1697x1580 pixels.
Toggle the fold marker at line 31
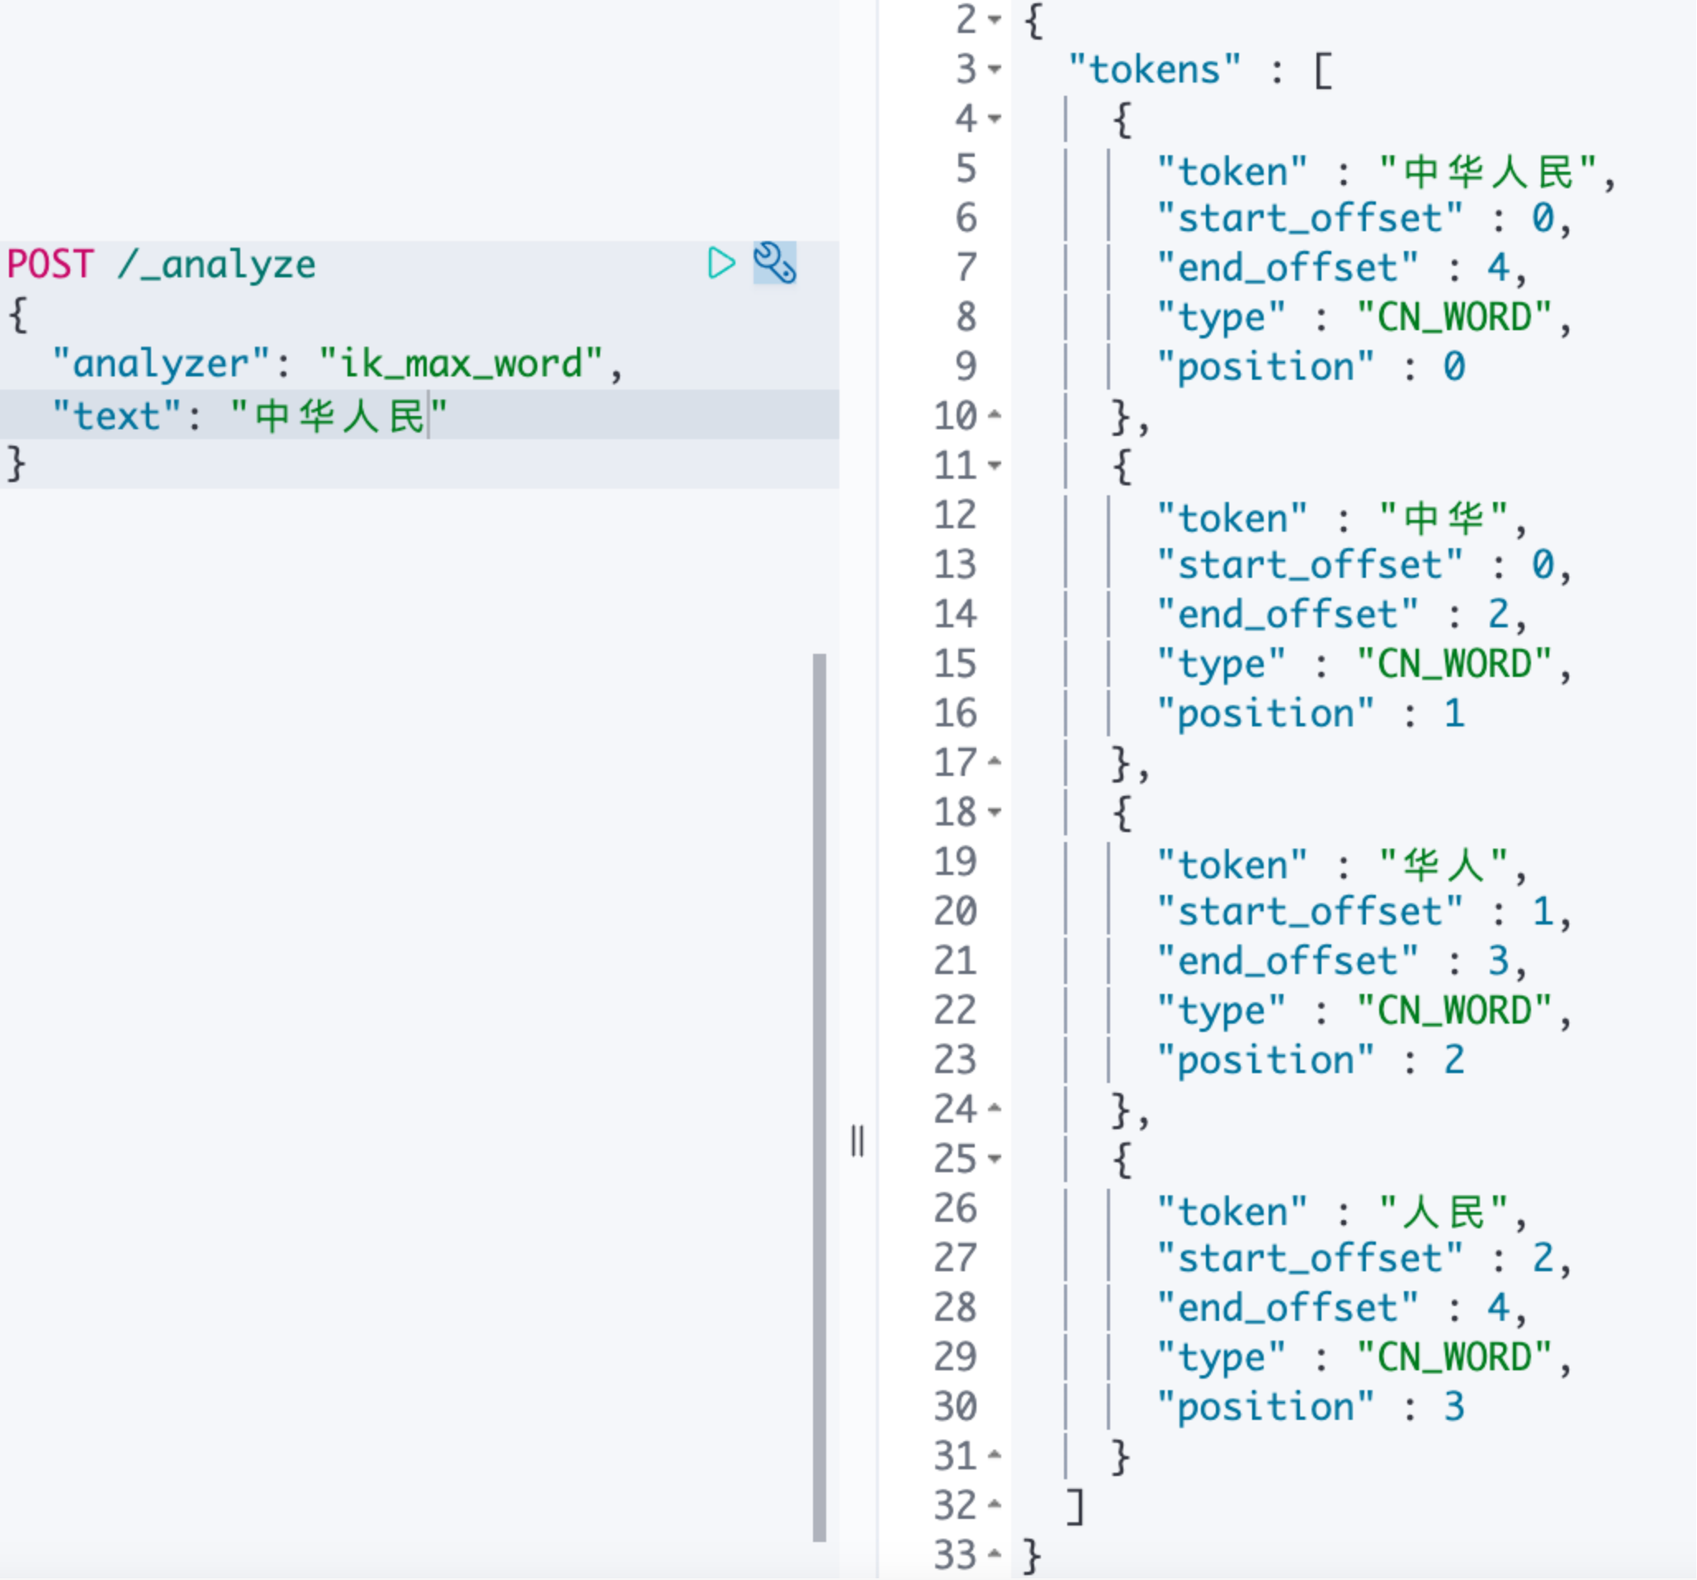(x=995, y=1455)
